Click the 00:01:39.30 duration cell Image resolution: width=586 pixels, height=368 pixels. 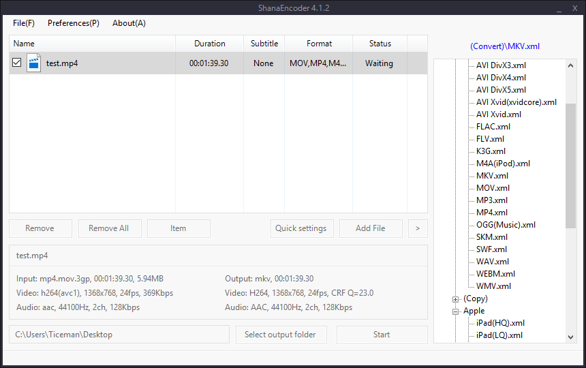[x=209, y=63]
